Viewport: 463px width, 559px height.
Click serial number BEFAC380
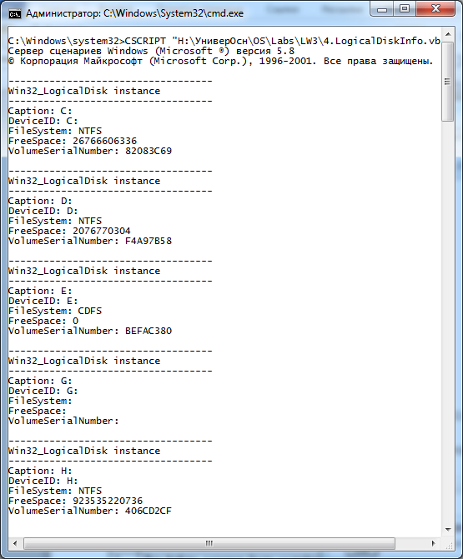148,331
